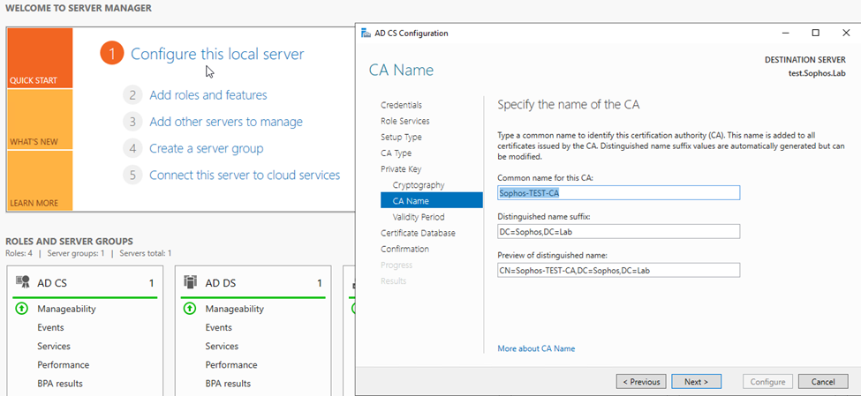The height and width of the screenshot is (396, 861).
Task: Click the Distinguished name suffix field
Action: tap(618, 232)
